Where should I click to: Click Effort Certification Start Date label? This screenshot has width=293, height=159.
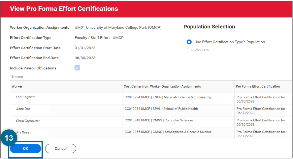click(x=35, y=48)
